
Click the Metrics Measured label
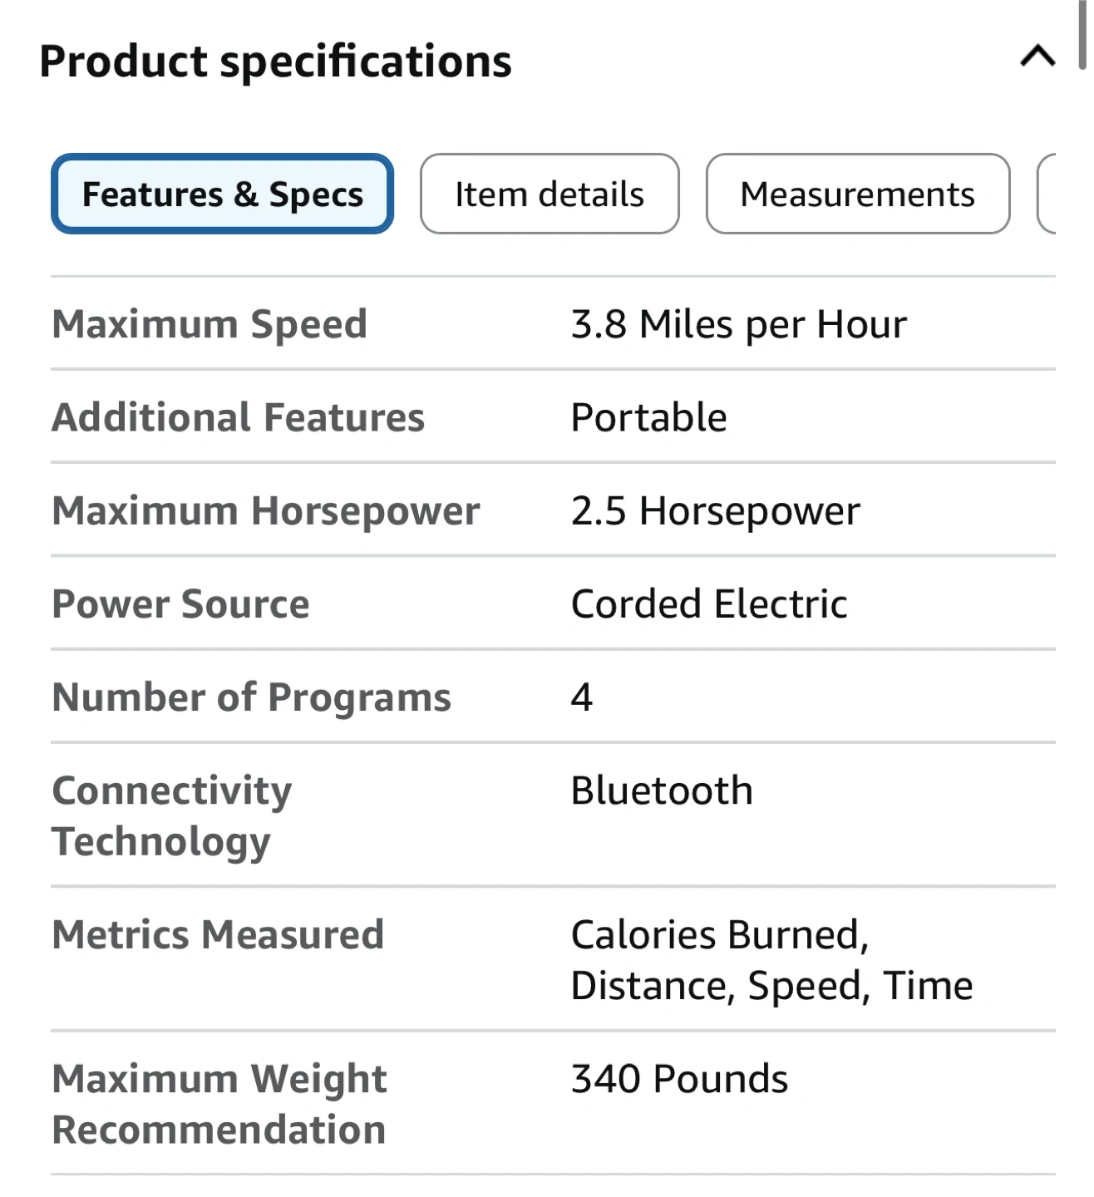coord(218,934)
